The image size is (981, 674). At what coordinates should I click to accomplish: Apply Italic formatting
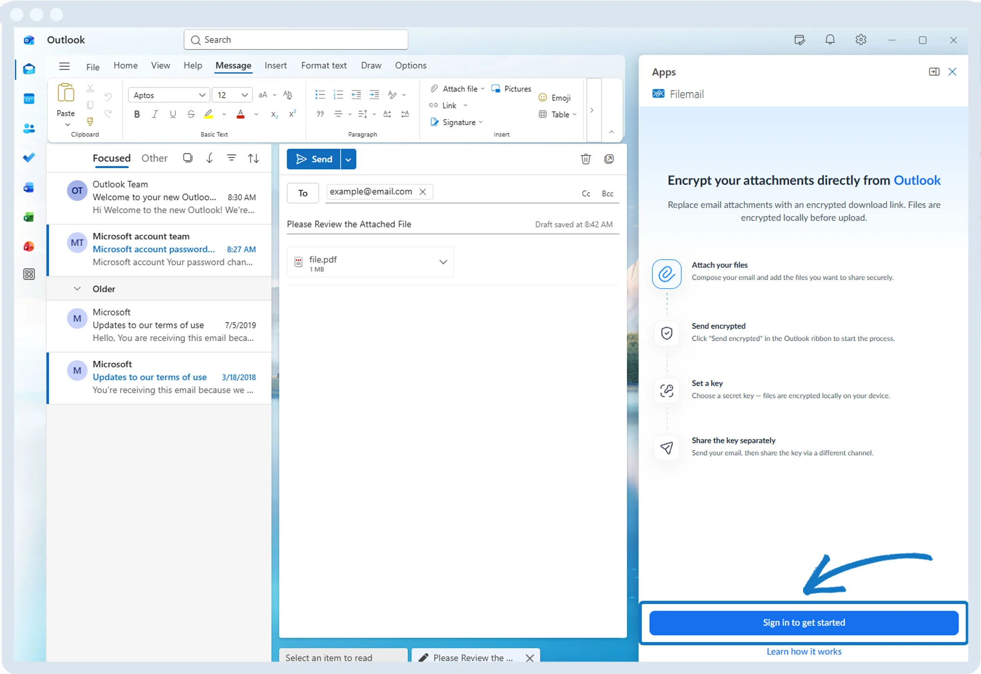(155, 114)
